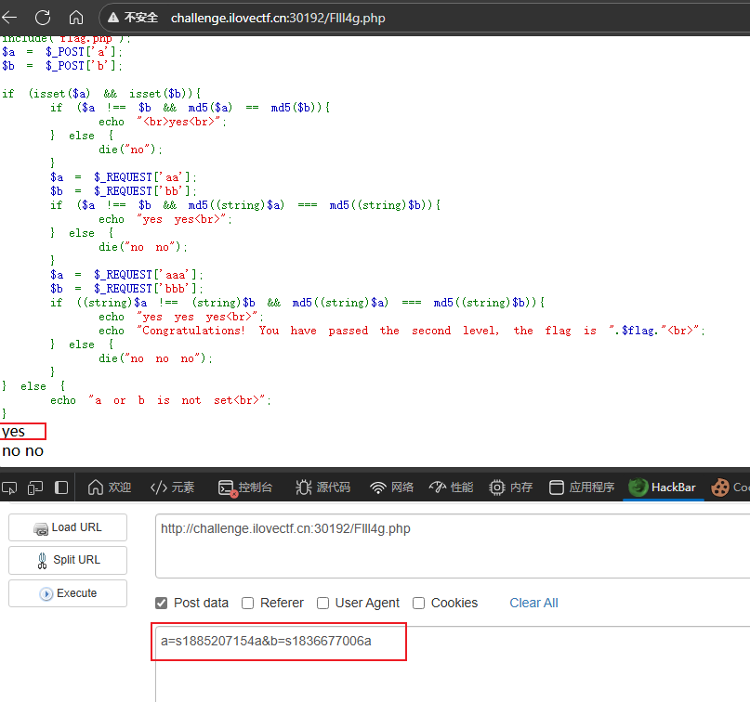Click the isset($a) && isset($b) condition line
This screenshot has height=702, width=750.
click(x=101, y=94)
